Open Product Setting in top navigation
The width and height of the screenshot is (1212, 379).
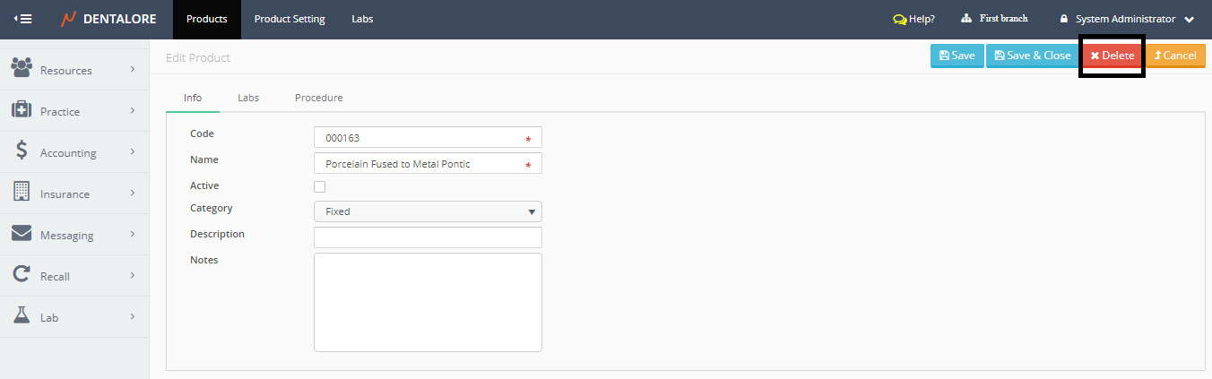pos(290,19)
